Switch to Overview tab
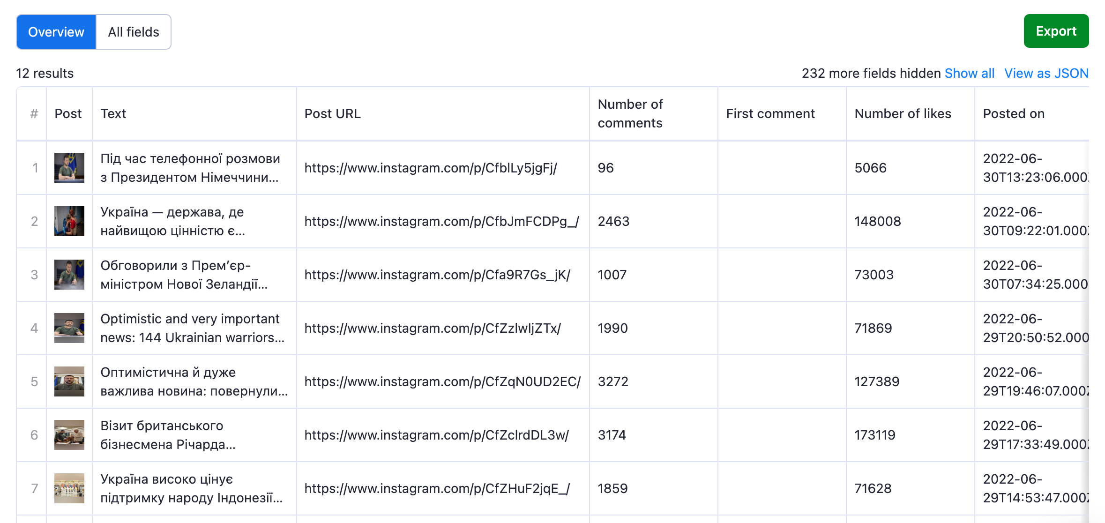This screenshot has height=523, width=1105. 56,32
